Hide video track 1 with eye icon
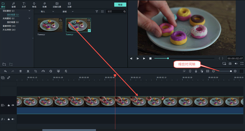 point(13,105)
